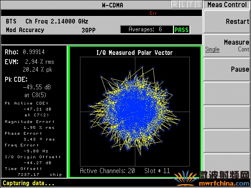Click the mwrfchina.com watermark logo

tap(212, 179)
